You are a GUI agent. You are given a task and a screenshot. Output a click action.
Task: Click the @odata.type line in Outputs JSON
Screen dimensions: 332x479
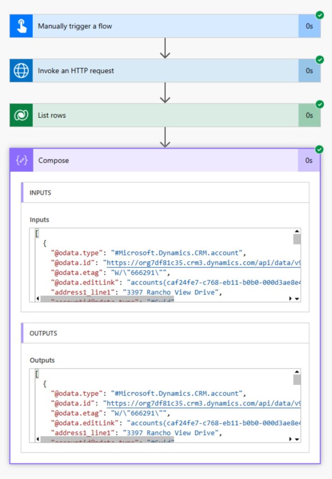tap(148, 393)
